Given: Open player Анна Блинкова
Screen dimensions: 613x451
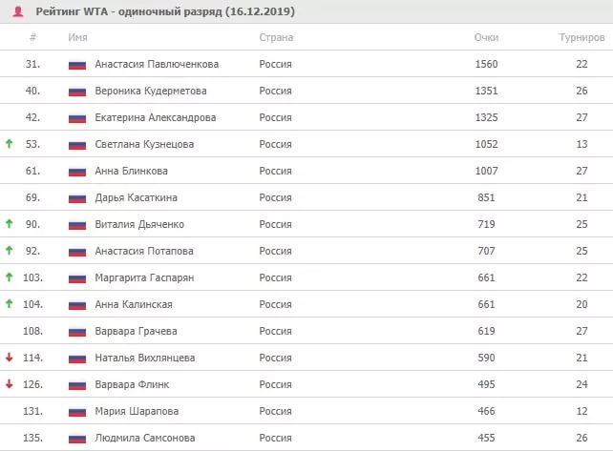Looking at the screenshot, I should tap(132, 171).
